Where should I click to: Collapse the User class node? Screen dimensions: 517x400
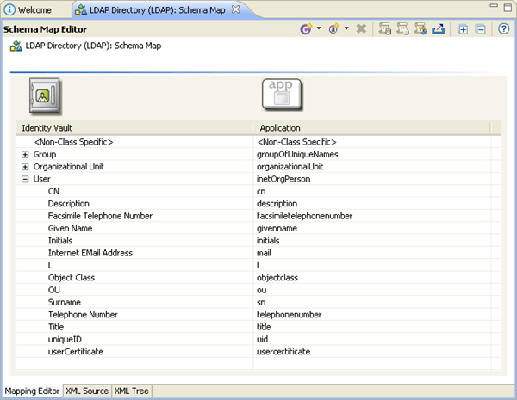click(25, 180)
